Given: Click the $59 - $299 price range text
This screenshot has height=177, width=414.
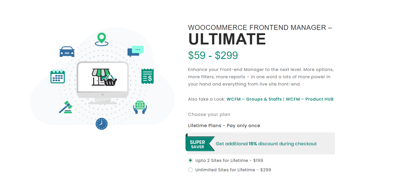Looking at the screenshot, I should click(x=213, y=55).
